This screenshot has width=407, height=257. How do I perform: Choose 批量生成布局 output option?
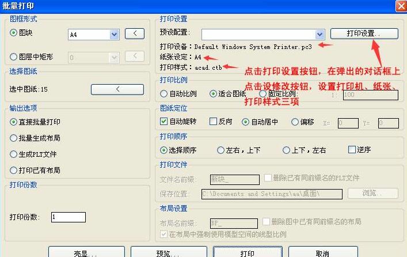pyautogui.click(x=13, y=138)
